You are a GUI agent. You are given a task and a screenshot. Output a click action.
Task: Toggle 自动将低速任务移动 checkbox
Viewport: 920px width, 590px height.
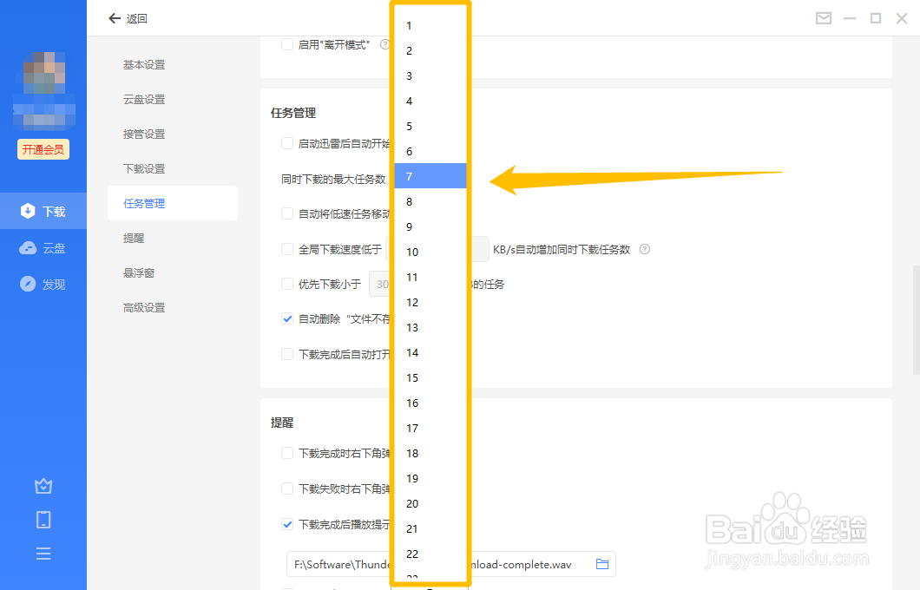tap(287, 213)
